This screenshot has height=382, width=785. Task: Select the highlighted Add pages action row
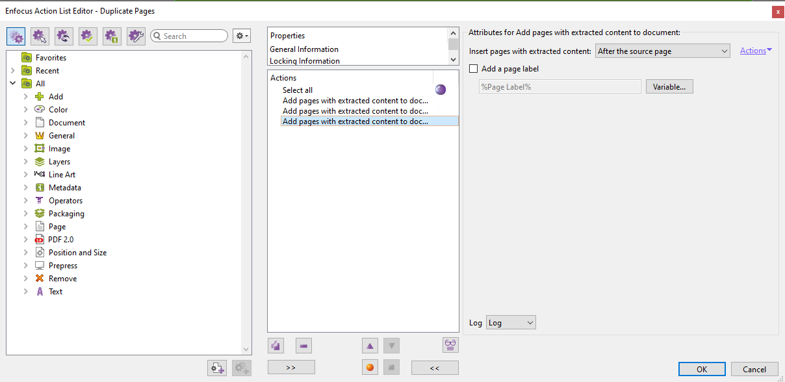[x=370, y=121]
